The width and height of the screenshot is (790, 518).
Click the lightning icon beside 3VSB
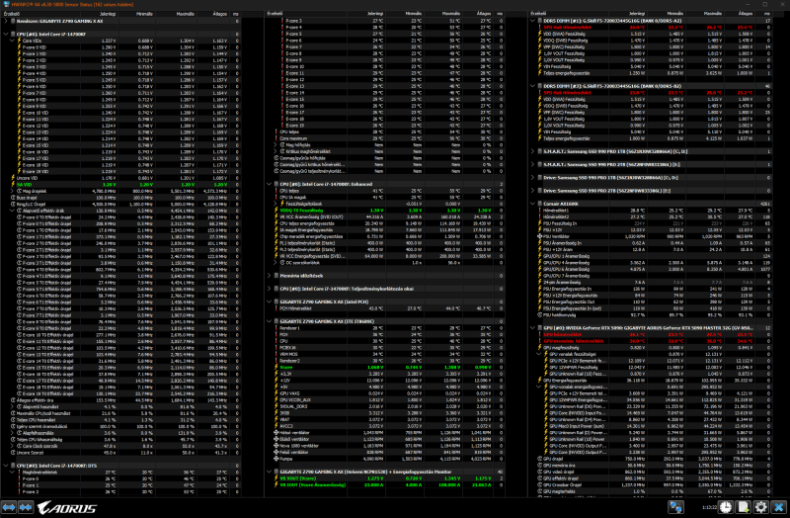coord(276,413)
